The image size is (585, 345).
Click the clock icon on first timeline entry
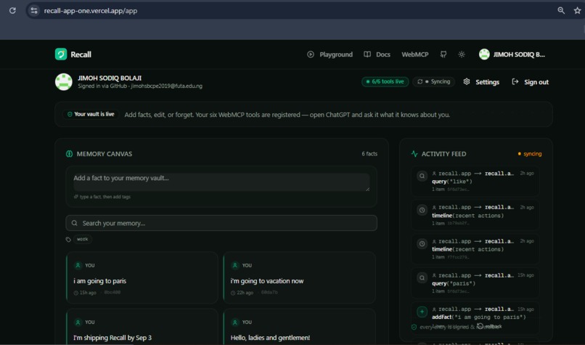click(422, 210)
